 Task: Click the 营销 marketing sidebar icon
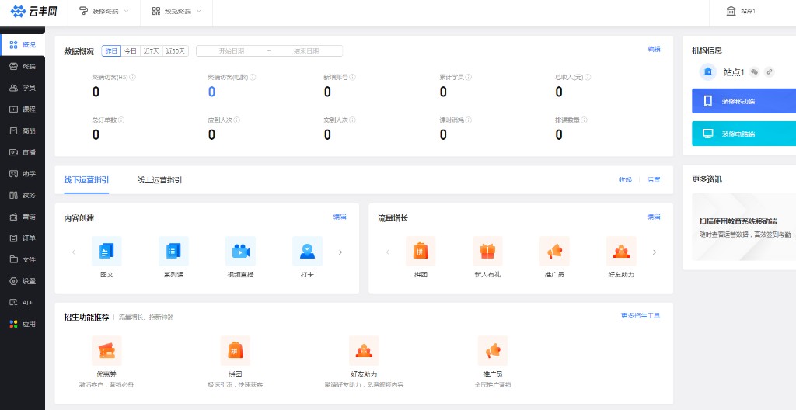click(x=14, y=217)
